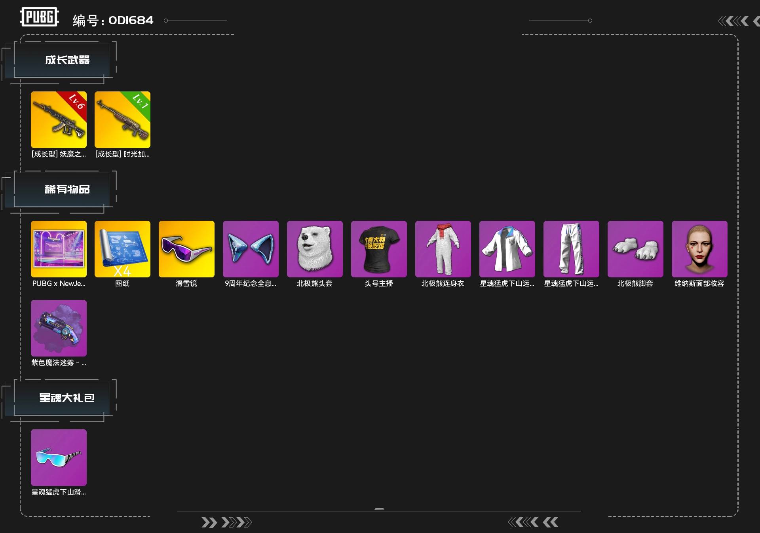Image resolution: width=760 pixels, height=533 pixels.
Task: Open the 紫色魔法迷雾 weapon skin
Action: tap(59, 328)
